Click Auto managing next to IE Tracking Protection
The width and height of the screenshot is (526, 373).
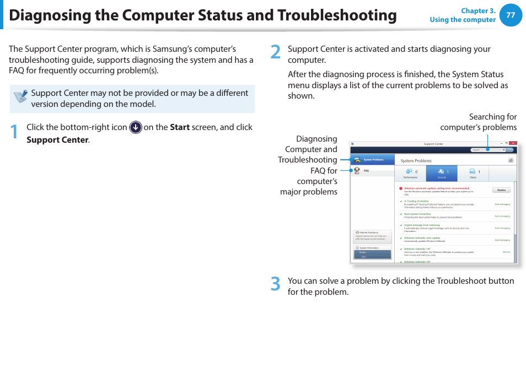tap(502, 204)
